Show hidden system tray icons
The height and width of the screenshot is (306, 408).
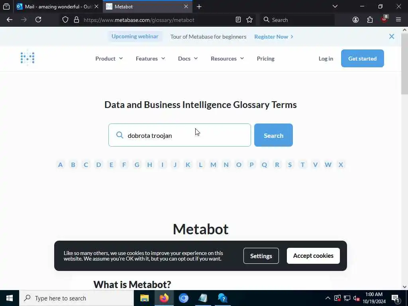click(328, 298)
